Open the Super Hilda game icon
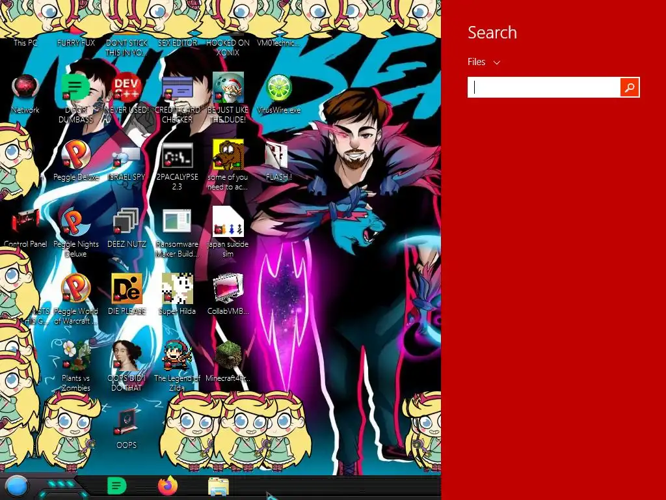 [177, 288]
